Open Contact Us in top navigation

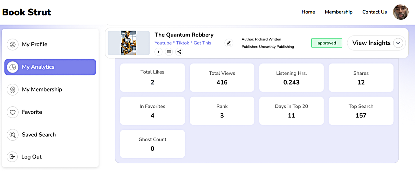tap(374, 12)
